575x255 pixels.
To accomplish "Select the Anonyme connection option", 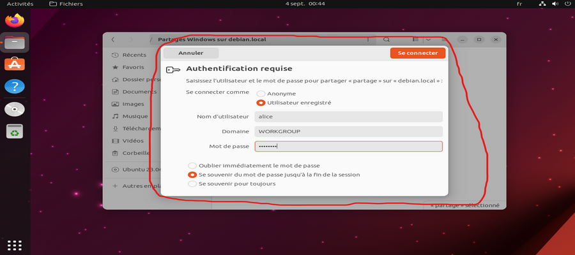I will pyautogui.click(x=261, y=93).
